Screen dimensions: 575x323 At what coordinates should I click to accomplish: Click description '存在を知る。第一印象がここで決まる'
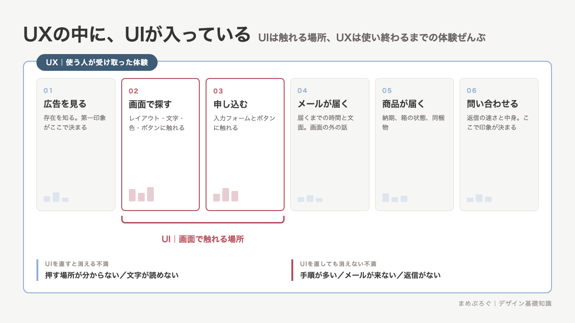(x=75, y=123)
